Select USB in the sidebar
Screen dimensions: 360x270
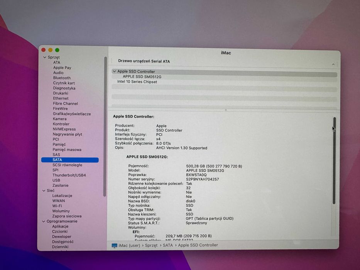click(x=56, y=180)
